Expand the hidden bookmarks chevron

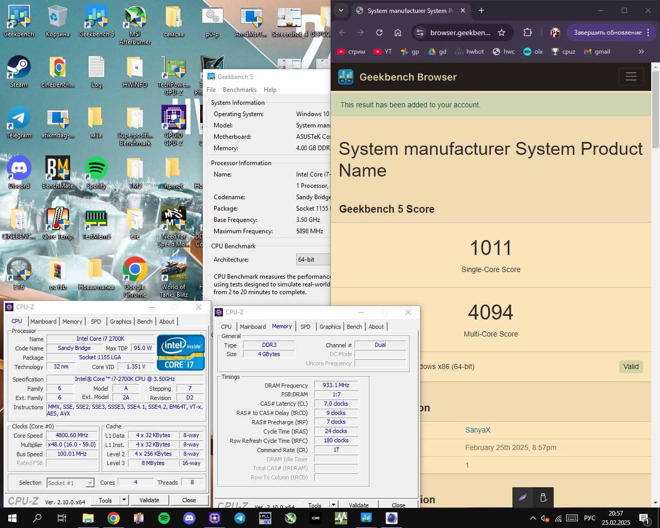coord(641,52)
